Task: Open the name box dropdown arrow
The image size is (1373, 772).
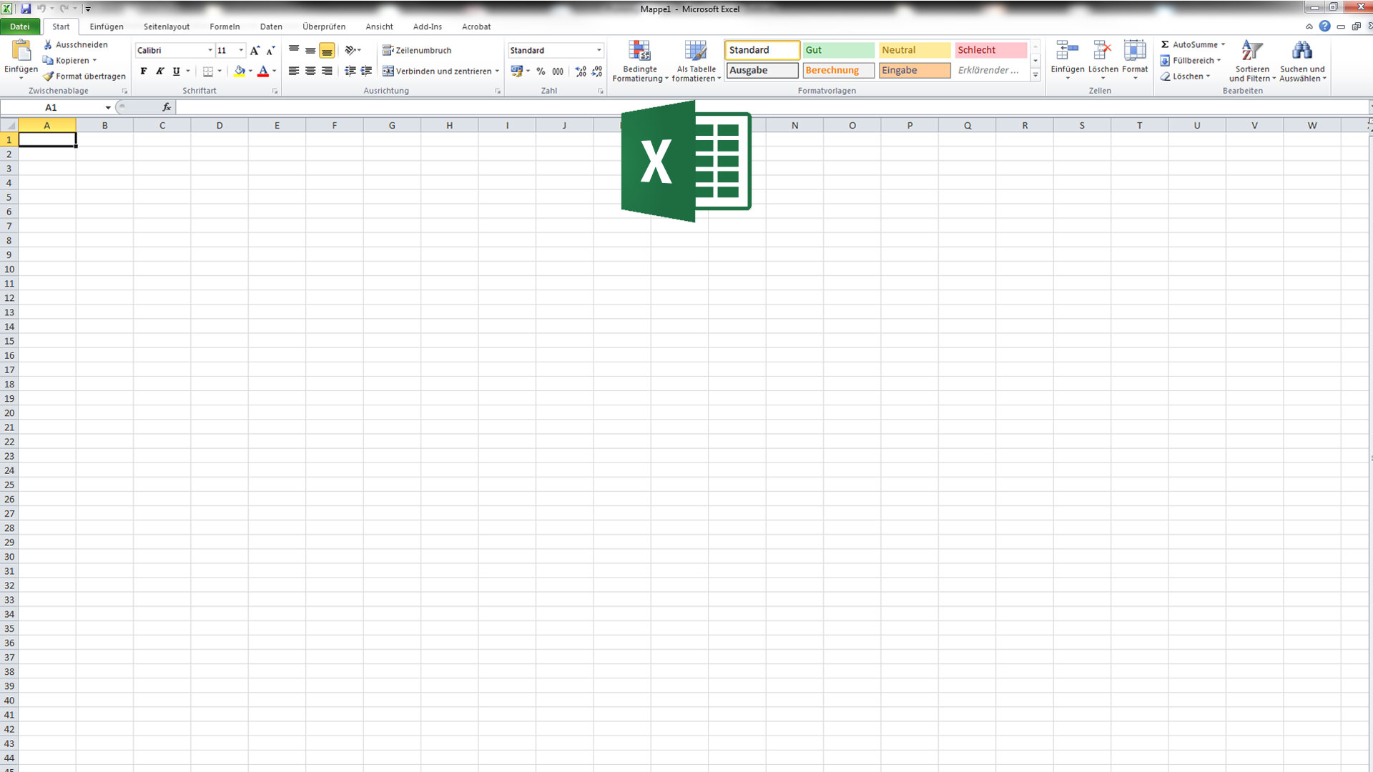Action: click(x=108, y=108)
